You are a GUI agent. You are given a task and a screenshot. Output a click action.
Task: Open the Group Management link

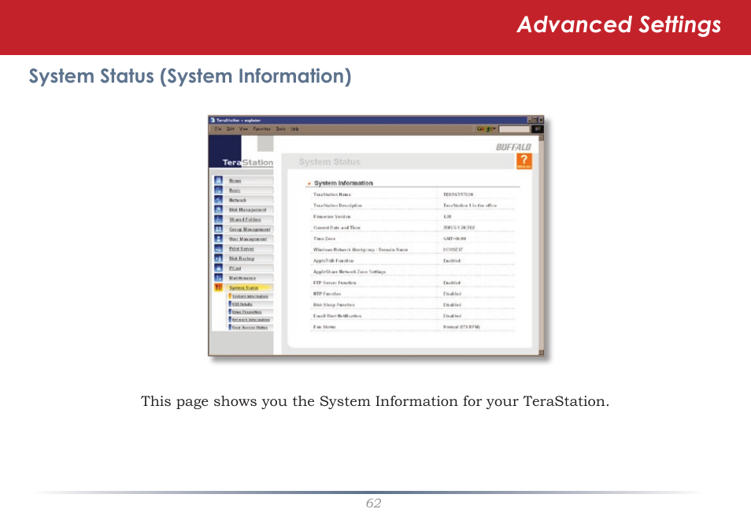[x=250, y=230]
